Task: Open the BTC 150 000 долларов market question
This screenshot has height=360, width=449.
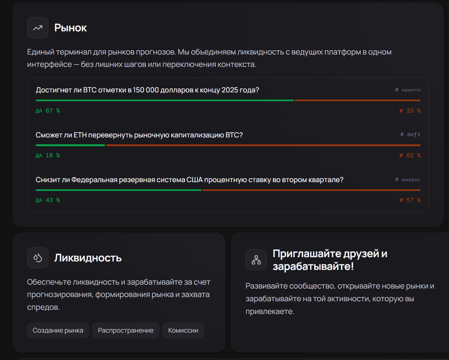Action: tap(147, 90)
